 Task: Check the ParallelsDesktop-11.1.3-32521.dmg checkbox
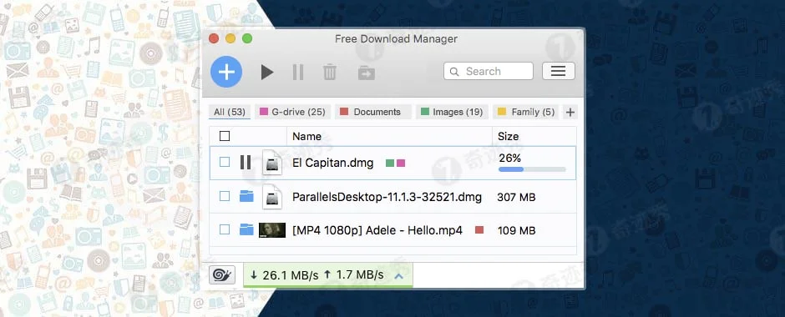tap(225, 196)
